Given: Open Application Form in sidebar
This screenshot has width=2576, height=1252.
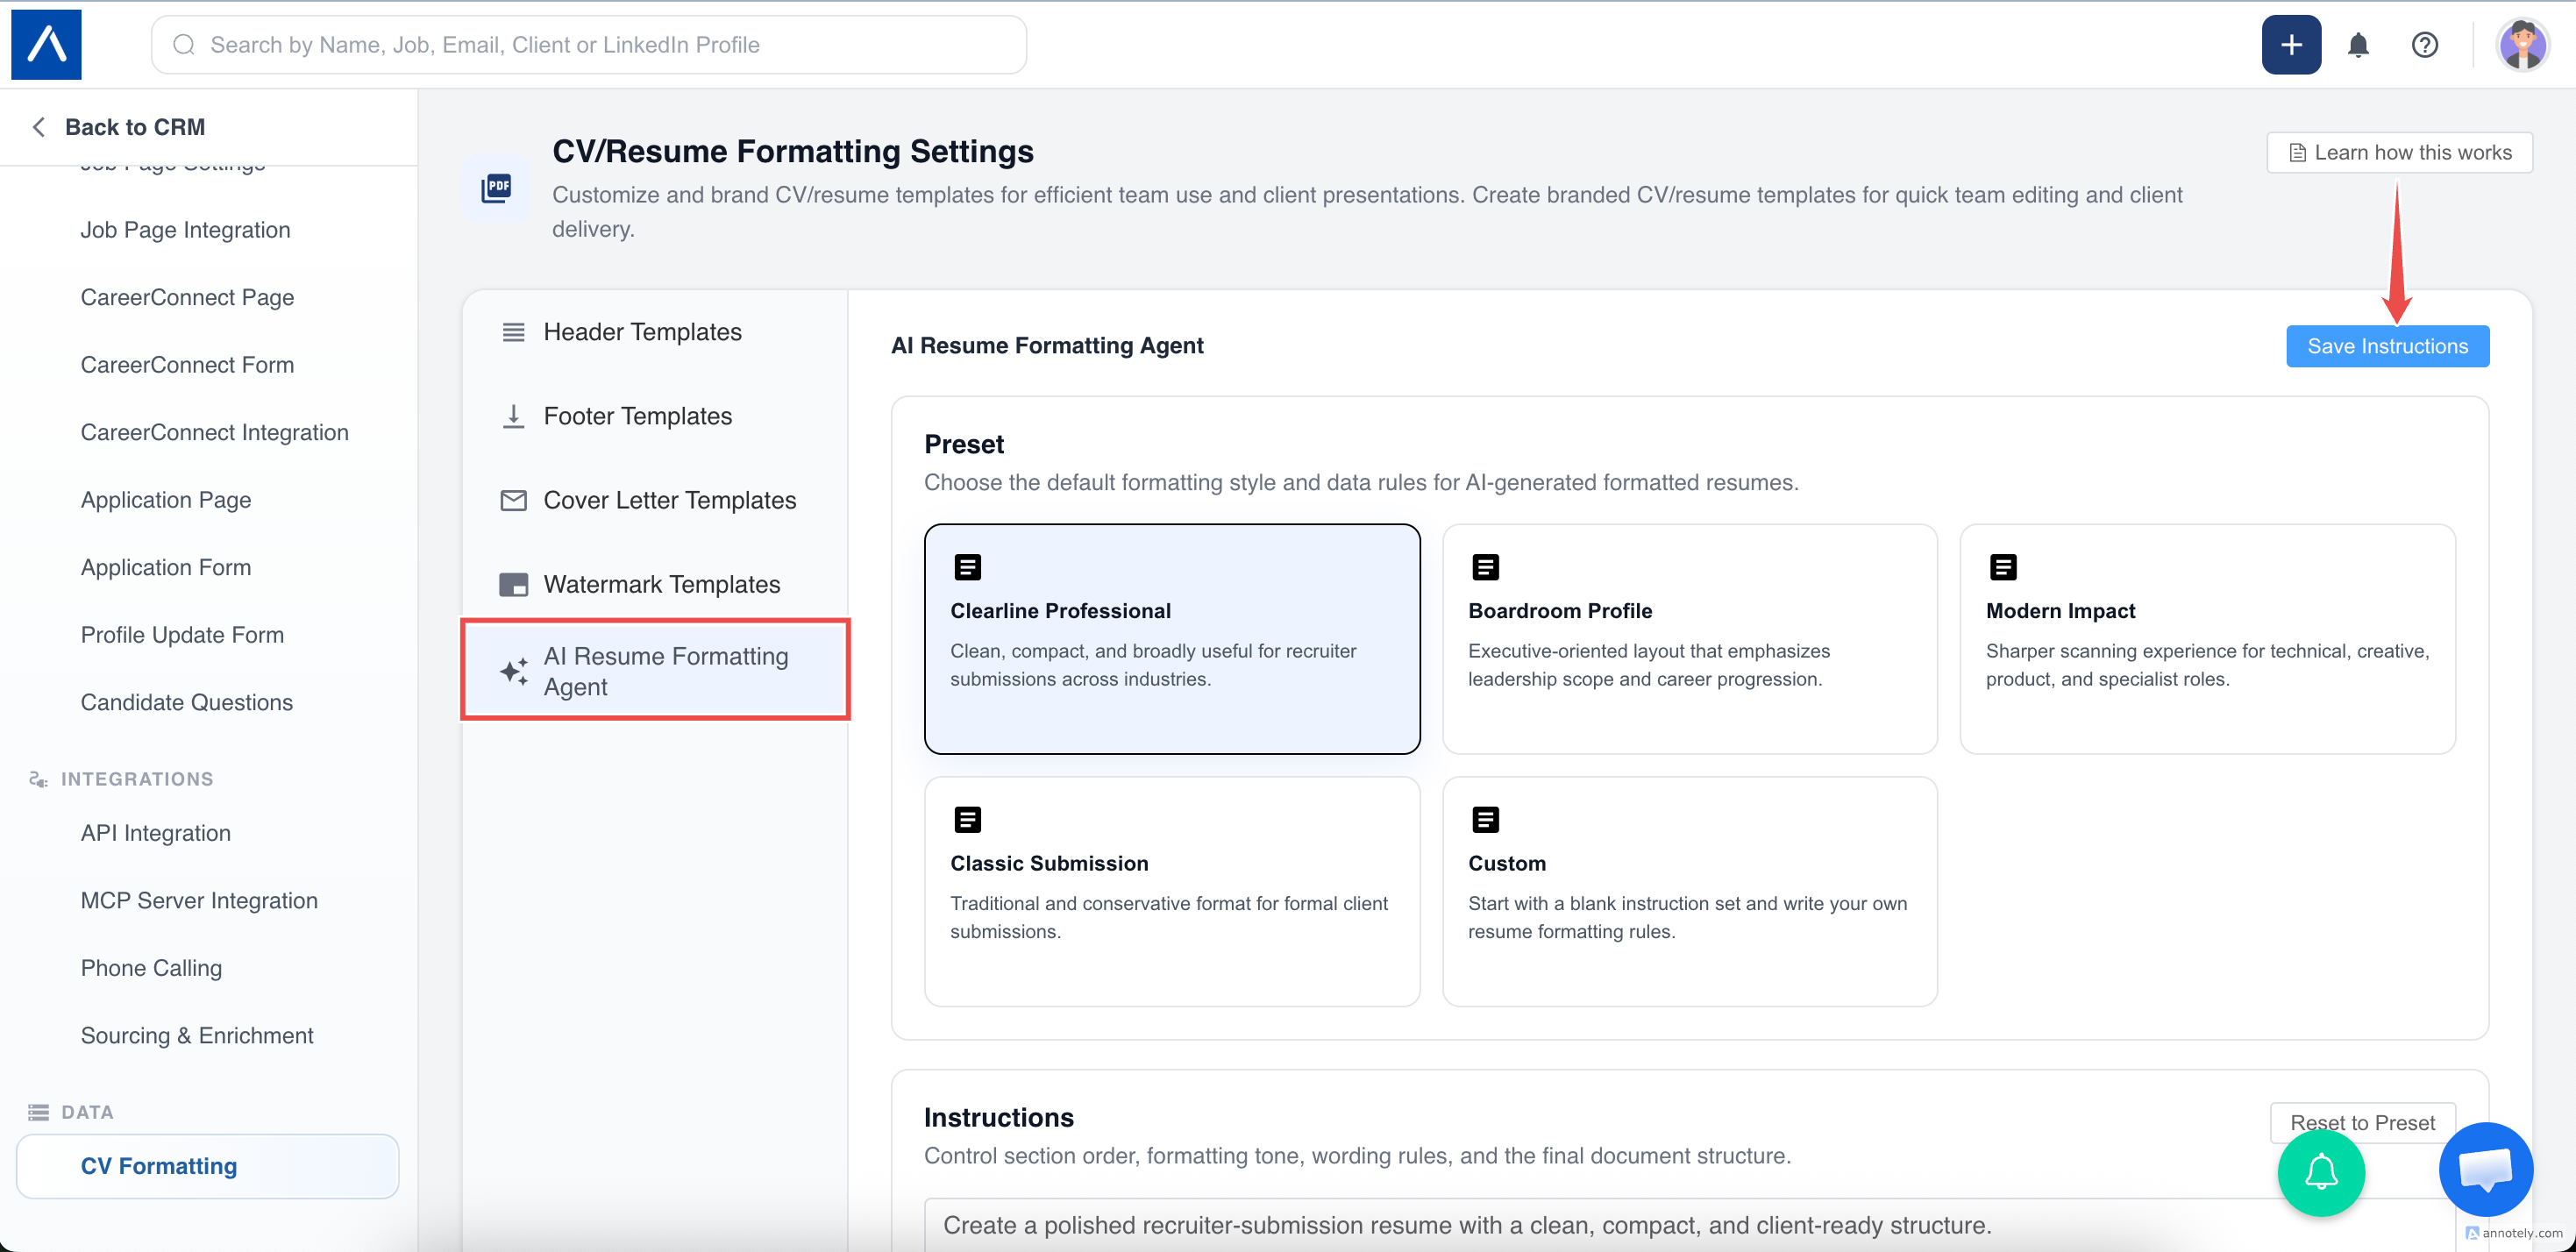Looking at the screenshot, I should [x=166, y=567].
